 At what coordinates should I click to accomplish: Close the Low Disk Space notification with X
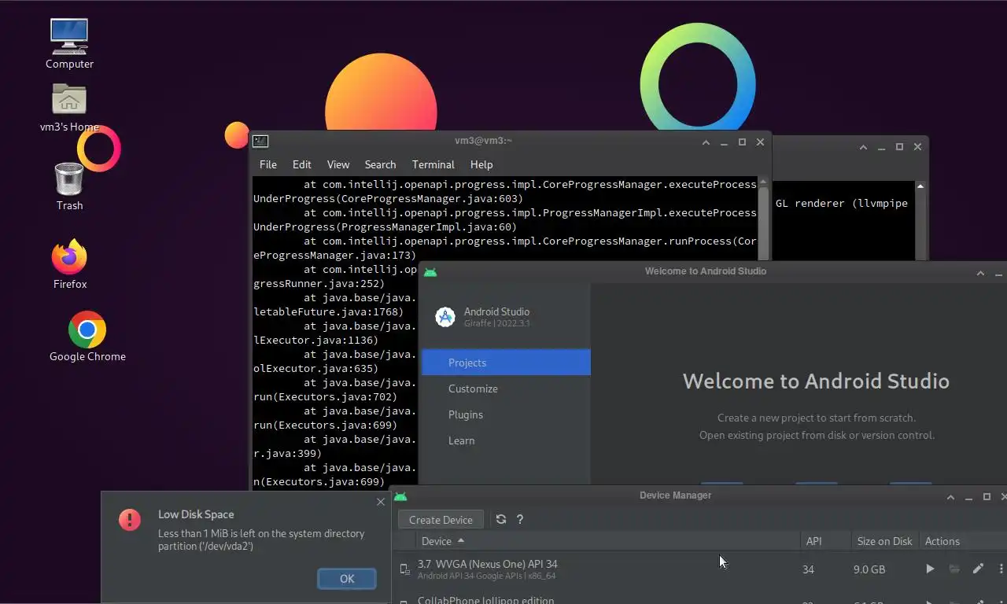pyautogui.click(x=381, y=502)
